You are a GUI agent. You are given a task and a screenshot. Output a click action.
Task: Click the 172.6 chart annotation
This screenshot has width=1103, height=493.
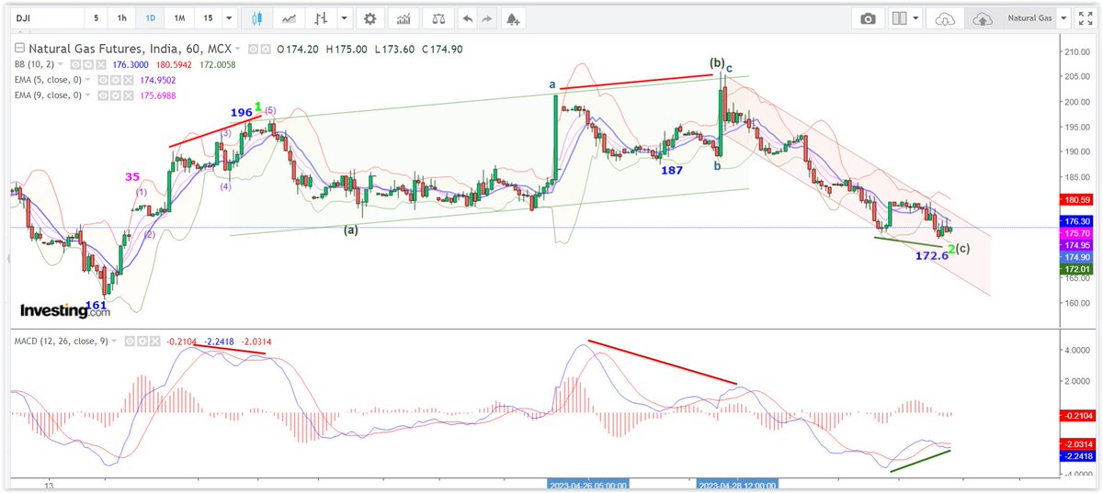point(931,255)
